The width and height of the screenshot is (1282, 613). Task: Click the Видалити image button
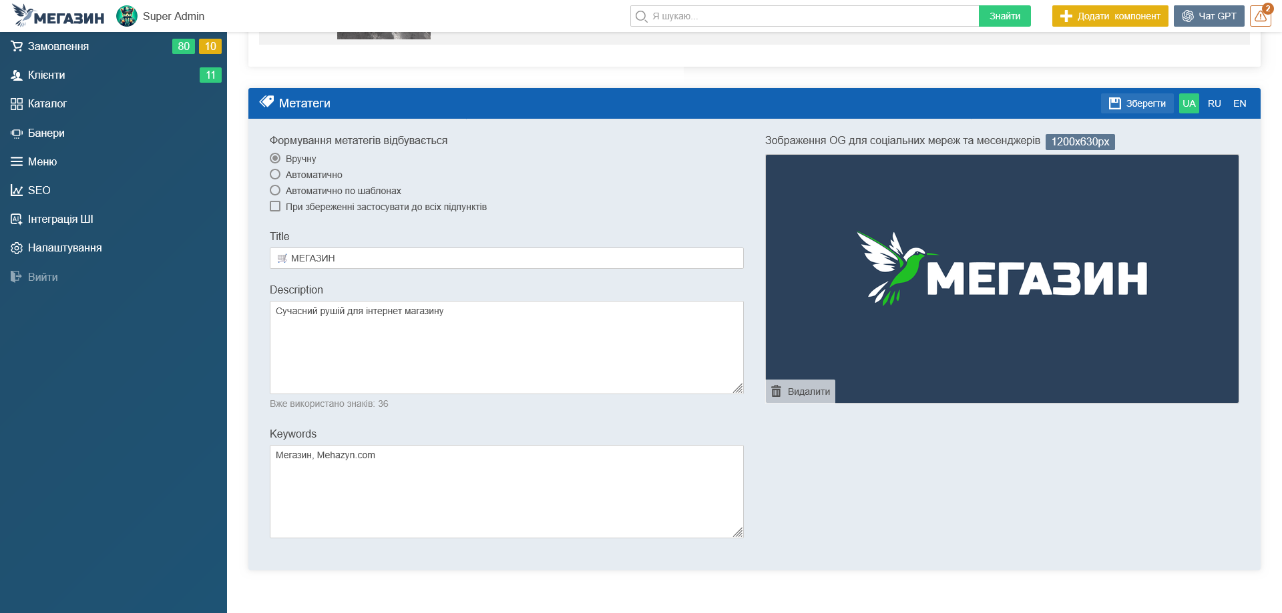[801, 392]
